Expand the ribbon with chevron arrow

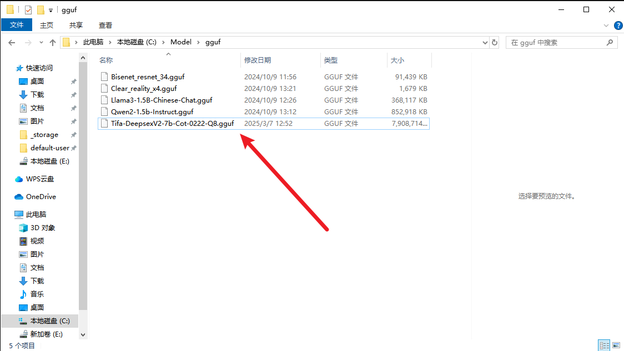coord(606,25)
